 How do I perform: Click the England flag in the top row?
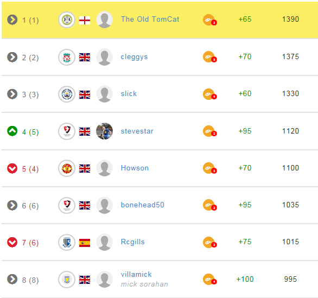click(x=85, y=20)
